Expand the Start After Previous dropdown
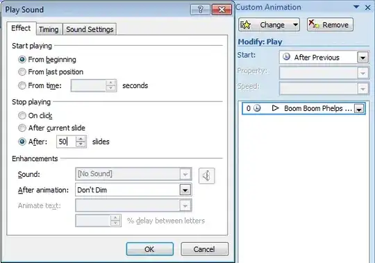Screen dimensions: 375x263 tap(362, 58)
